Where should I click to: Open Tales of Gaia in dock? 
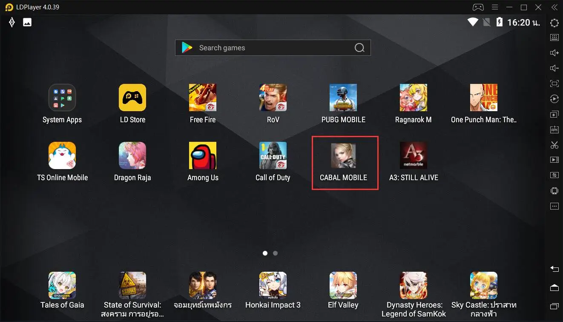tap(62, 285)
